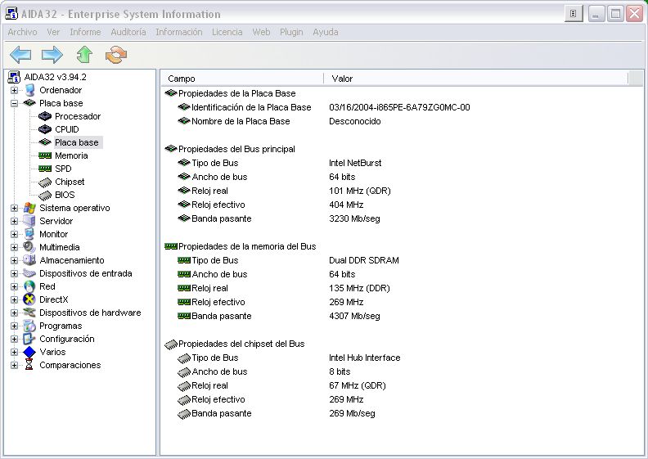648x459 pixels.
Task: Click the Red network globe icon
Action: (29, 286)
